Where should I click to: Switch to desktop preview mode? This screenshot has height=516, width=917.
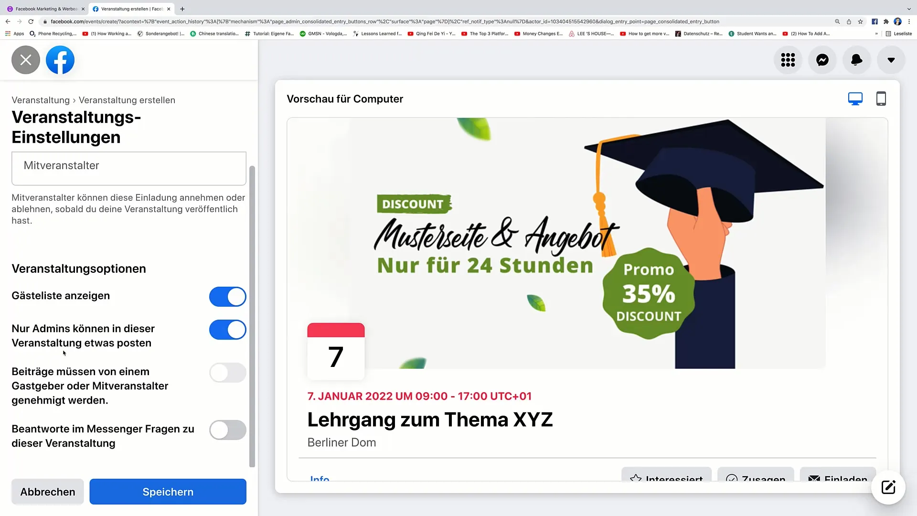point(855,99)
